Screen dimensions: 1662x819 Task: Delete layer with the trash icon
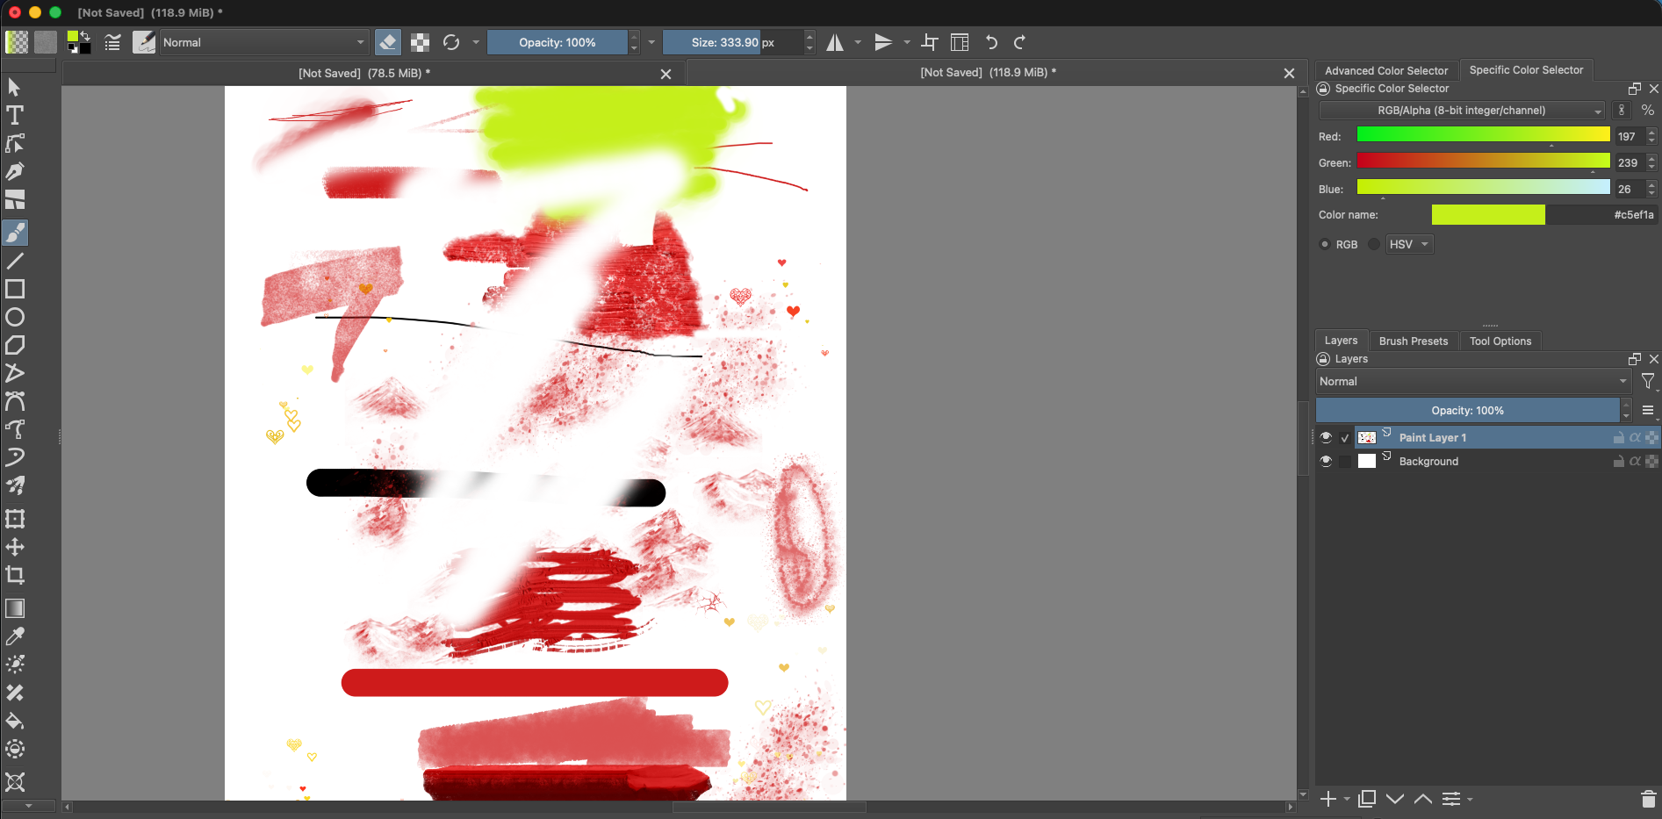click(1648, 799)
